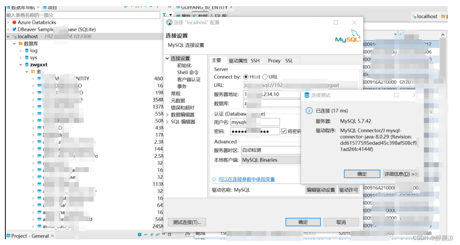Click the log database icon
Viewport: 460px width, 245px height.
[x=27, y=51]
